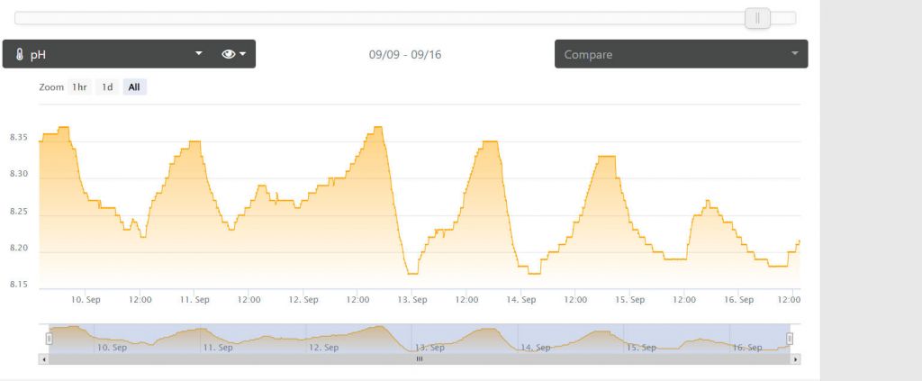Click the 13. Sep label on the main chart axis
This screenshot has height=381, width=922.
coord(412,300)
